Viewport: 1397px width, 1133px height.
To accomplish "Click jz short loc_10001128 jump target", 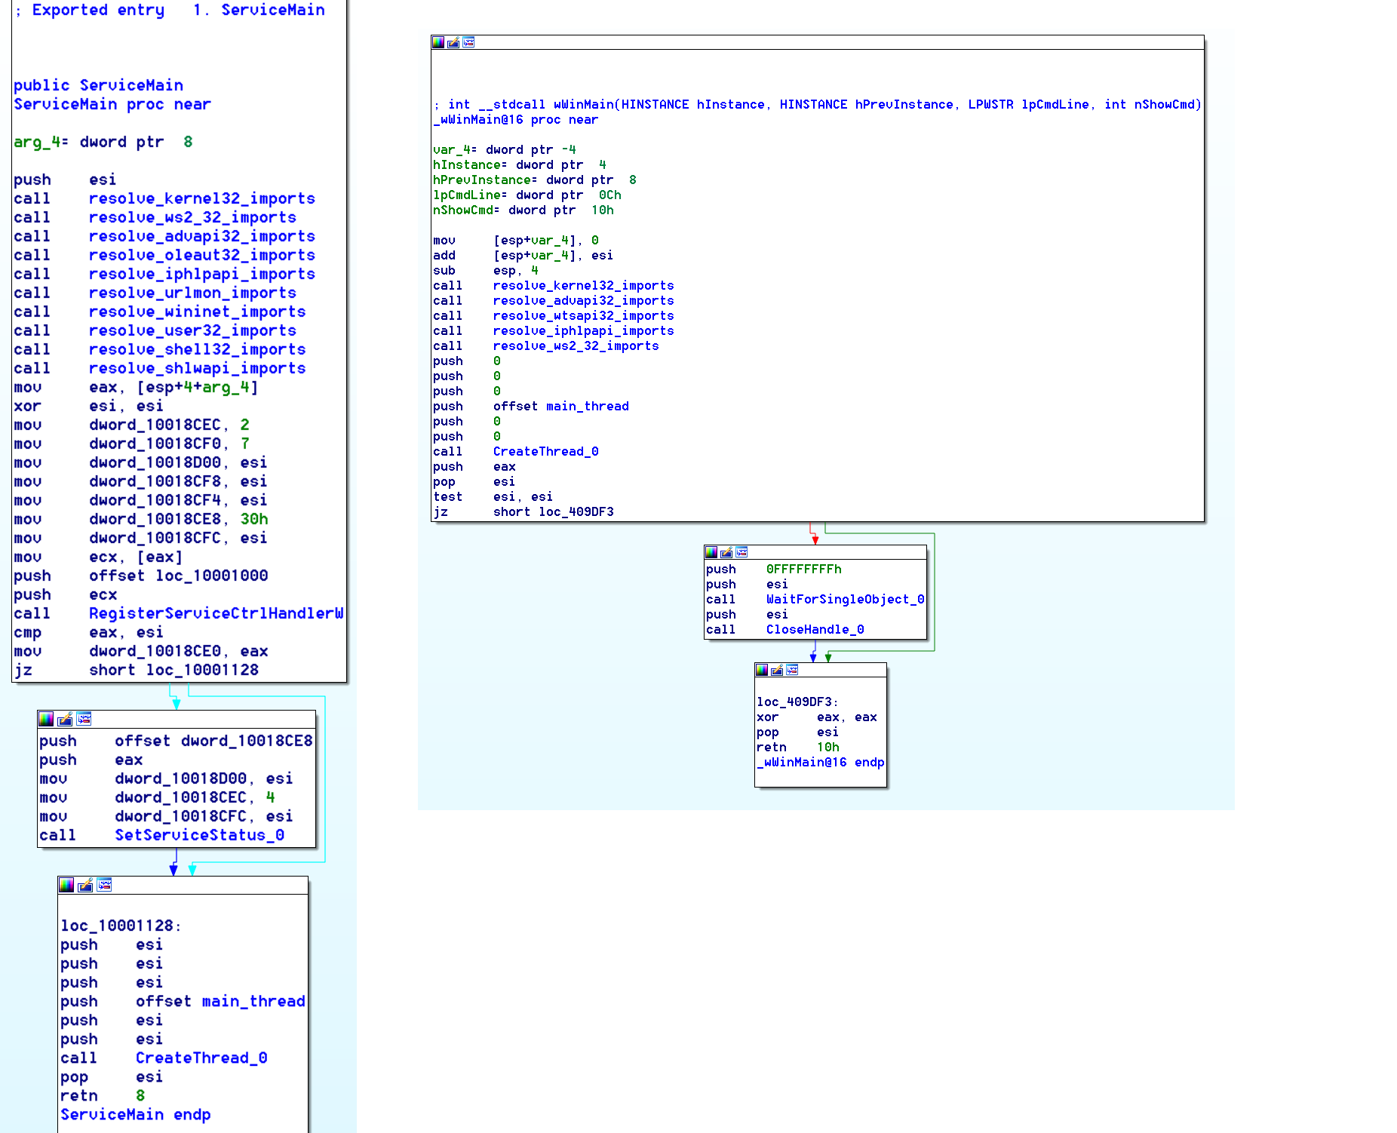I will (x=174, y=670).
